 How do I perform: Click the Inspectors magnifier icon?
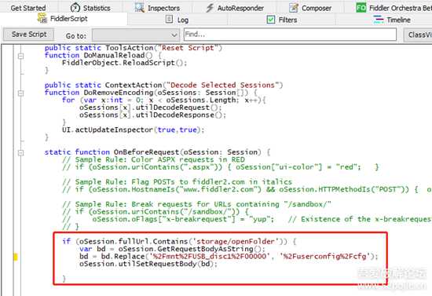(x=139, y=8)
